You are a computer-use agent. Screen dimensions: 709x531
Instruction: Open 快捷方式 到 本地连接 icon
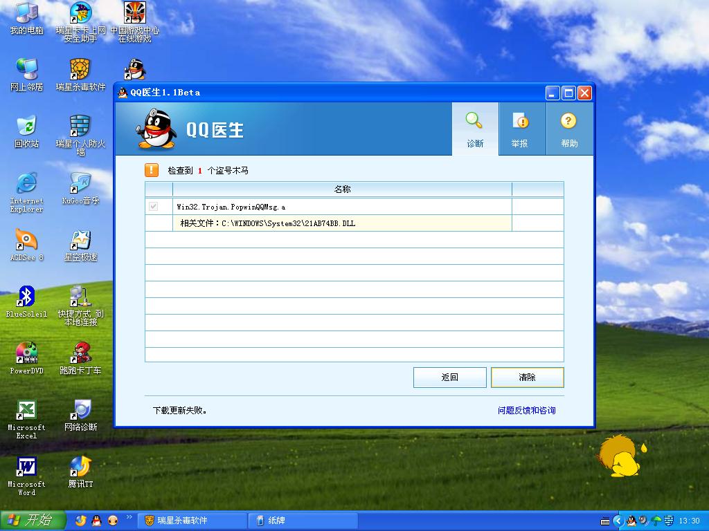coord(80,306)
